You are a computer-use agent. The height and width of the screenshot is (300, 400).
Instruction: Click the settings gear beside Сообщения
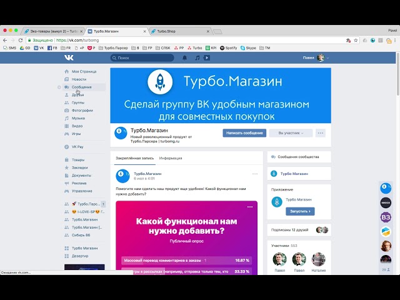(x=59, y=87)
